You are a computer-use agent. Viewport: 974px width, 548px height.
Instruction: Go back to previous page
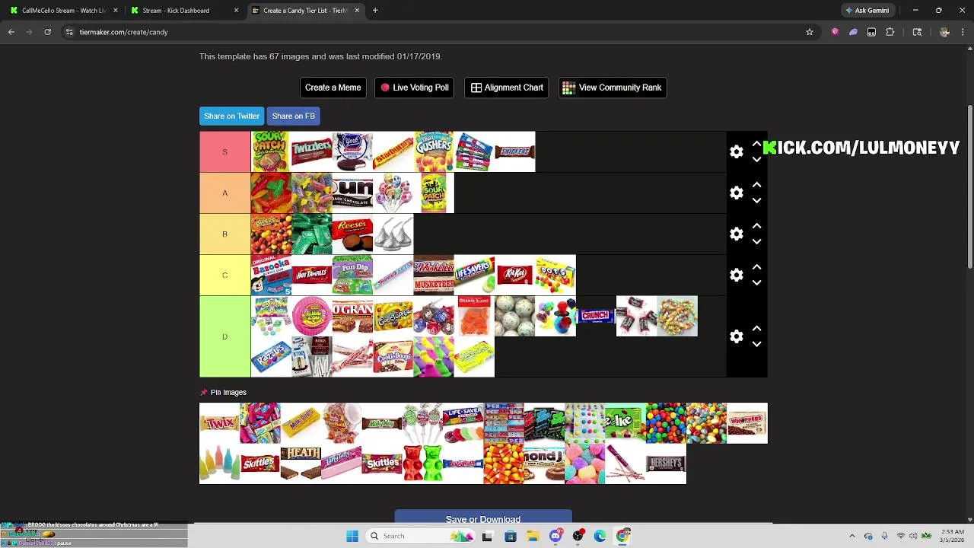tap(11, 32)
